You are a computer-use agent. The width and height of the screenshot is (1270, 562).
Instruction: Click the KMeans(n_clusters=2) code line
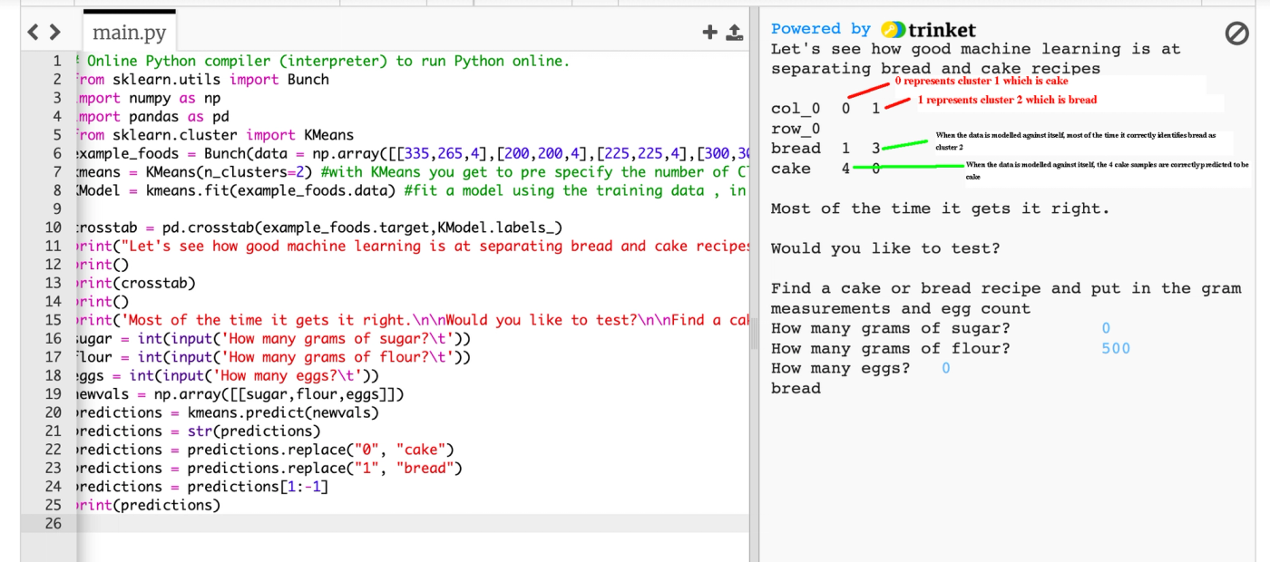(410, 172)
